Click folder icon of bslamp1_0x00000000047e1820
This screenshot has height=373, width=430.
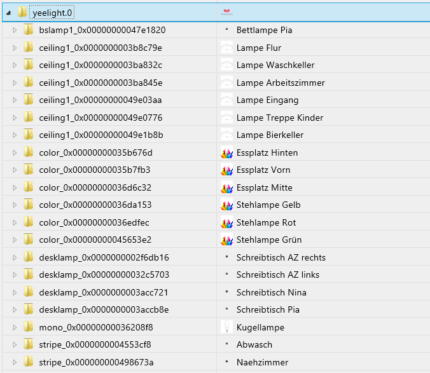click(x=28, y=29)
